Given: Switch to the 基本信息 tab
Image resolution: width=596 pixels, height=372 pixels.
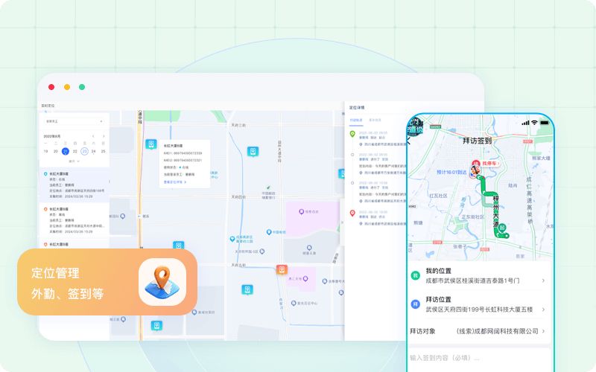Looking at the screenshot, I should (374, 119).
